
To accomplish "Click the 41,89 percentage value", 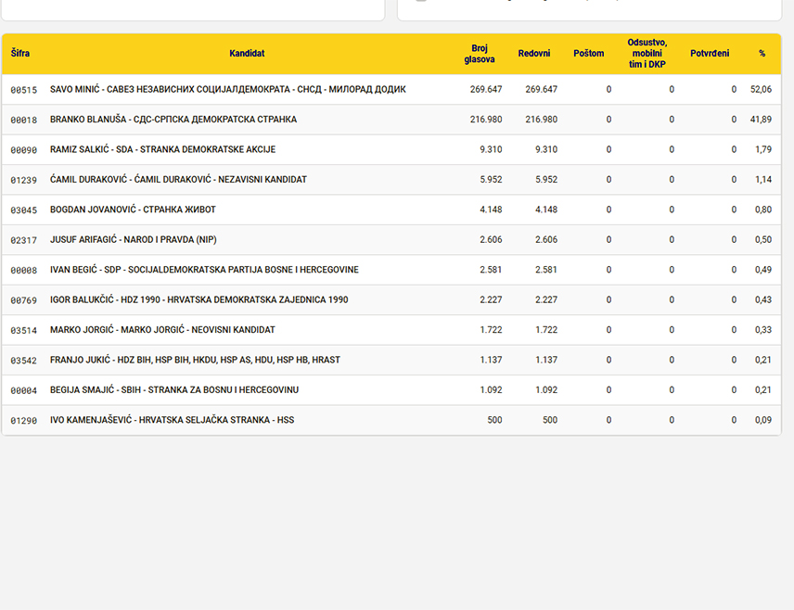I will click(761, 120).
